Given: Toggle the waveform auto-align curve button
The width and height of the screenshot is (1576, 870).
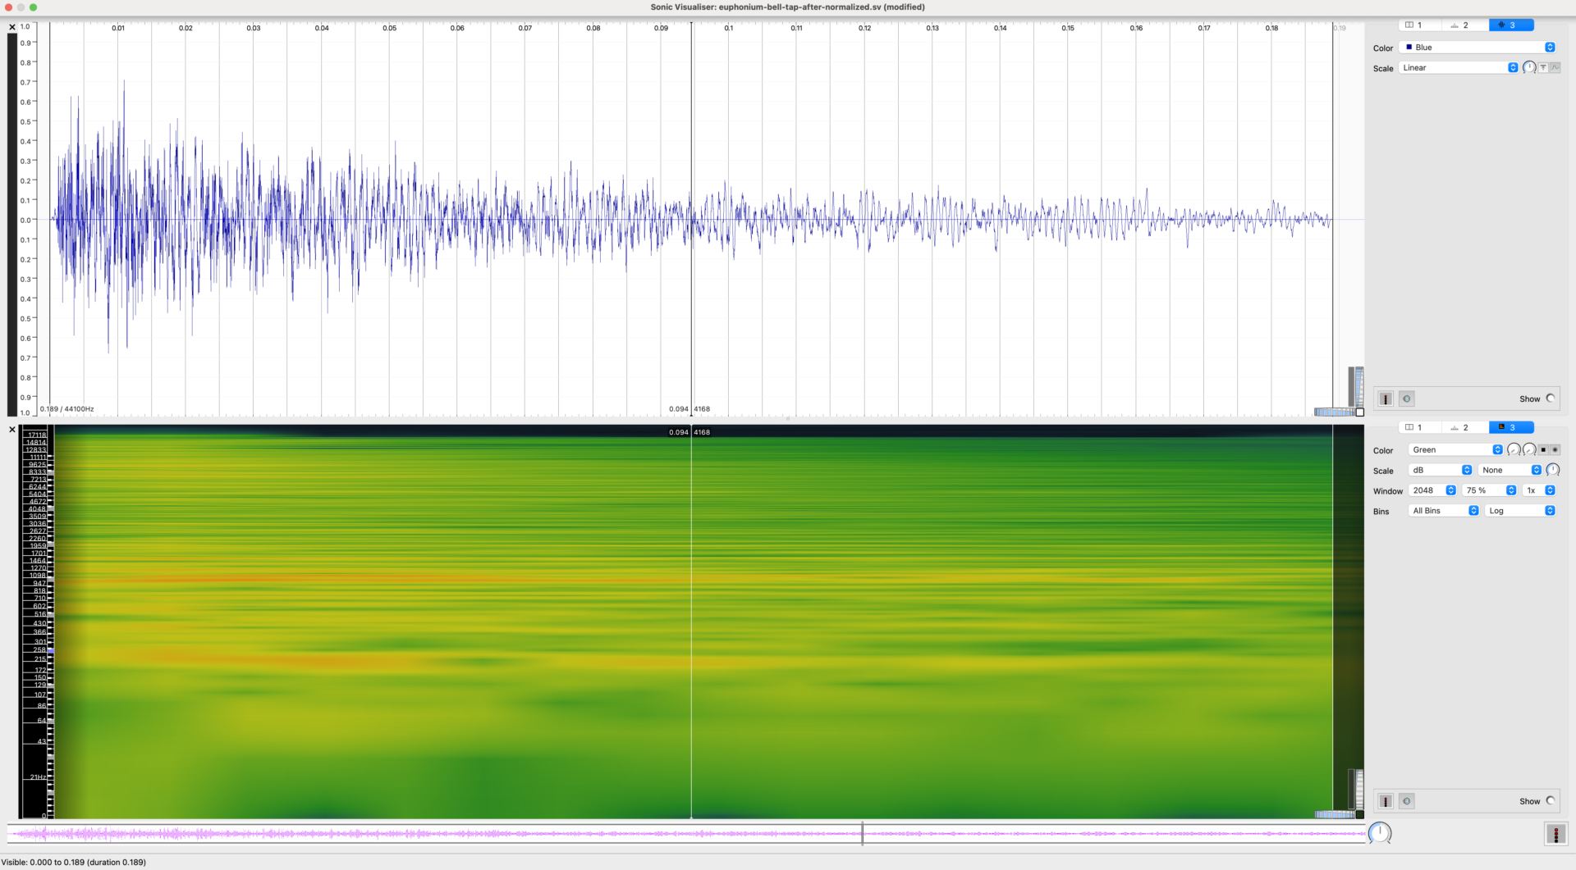Looking at the screenshot, I should [x=1555, y=68].
